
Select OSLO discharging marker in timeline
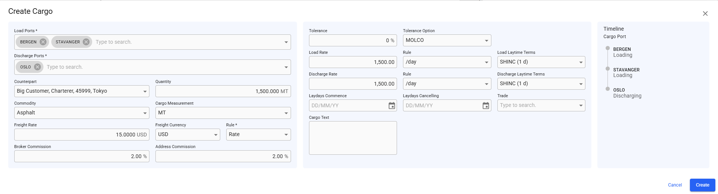click(608, 89)
